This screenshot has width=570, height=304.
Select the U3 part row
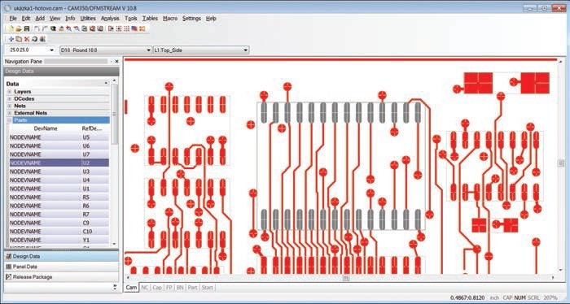point(59,172)
